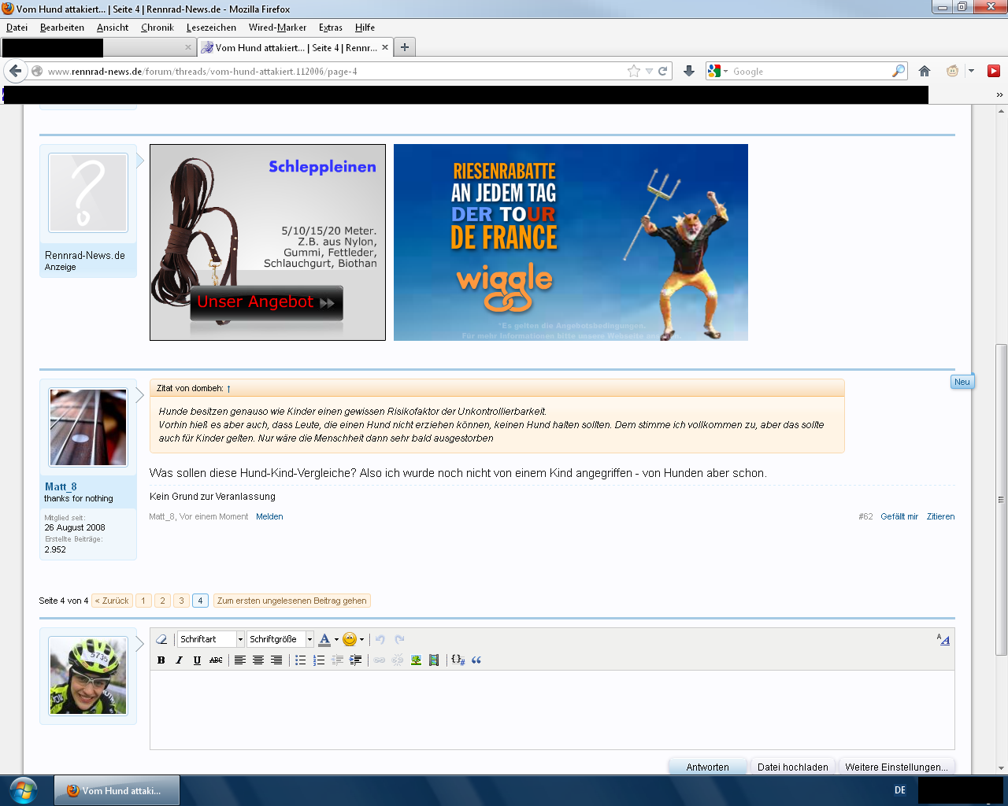Insert an image using the picture icon
1008x806 pixels.
tap(416, 660)
